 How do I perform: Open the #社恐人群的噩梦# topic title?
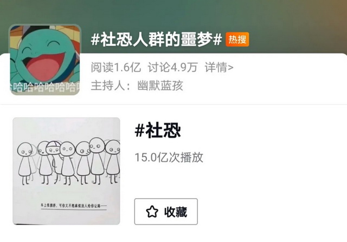pos(157,40)
